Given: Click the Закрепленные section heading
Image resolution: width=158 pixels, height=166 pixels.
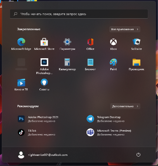Looking at the screenshot, I should pyautogui.click(x=29, y=29).
